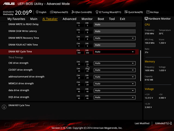Click the Last Modified button
The image size is (174, 131).
point(142,123)
